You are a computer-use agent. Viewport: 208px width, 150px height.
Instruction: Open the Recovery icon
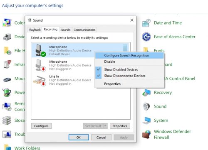click(x=146, y=93)
